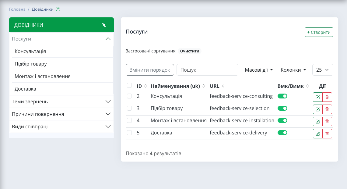Tick the select-all checkbox in the table header
The width and height of the screenshot is (347, 189).
(129, 86)
